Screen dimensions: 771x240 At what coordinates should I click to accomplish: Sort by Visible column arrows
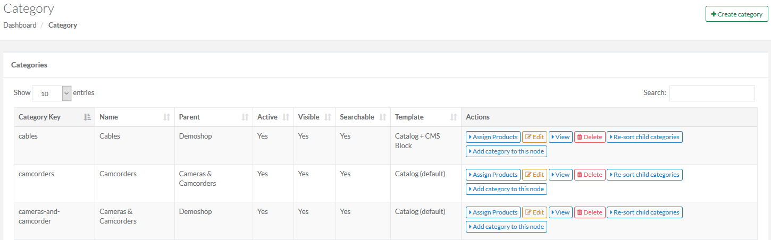tap(328, 117)
